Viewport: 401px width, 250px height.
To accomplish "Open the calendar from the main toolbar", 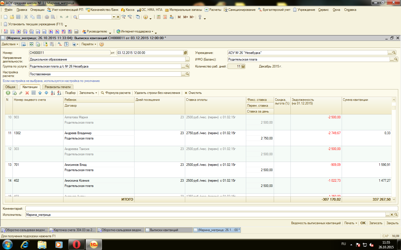I will (165, 17).
